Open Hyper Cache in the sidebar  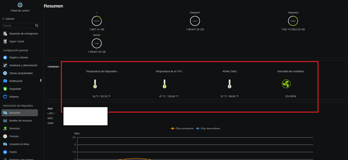pyautogui.click(x=20, y=42)
